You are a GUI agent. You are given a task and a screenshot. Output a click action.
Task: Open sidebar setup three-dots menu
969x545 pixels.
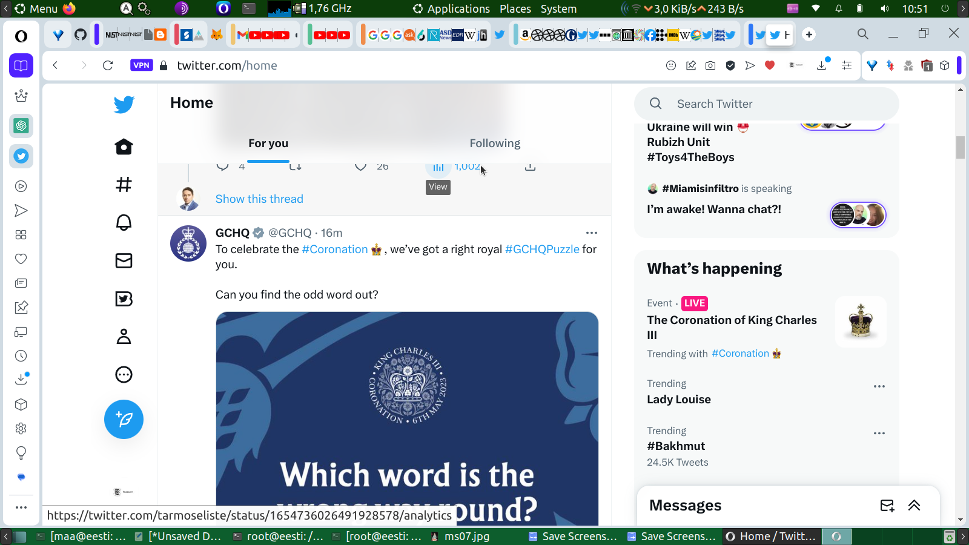[21, 507]
